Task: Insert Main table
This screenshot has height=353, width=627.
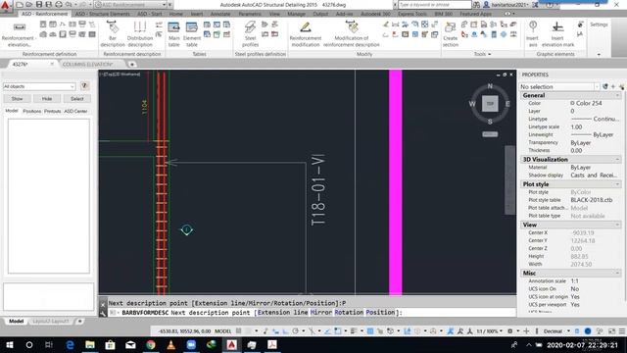Action: coord(174,34)
